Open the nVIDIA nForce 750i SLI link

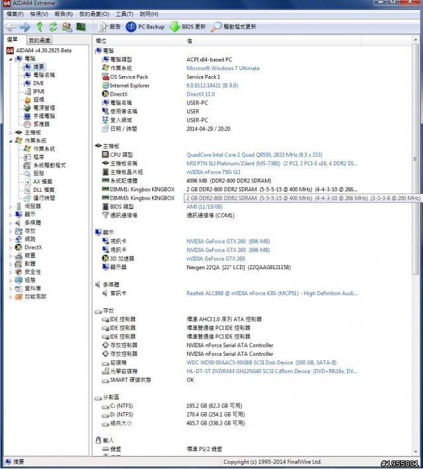(213, 172)
